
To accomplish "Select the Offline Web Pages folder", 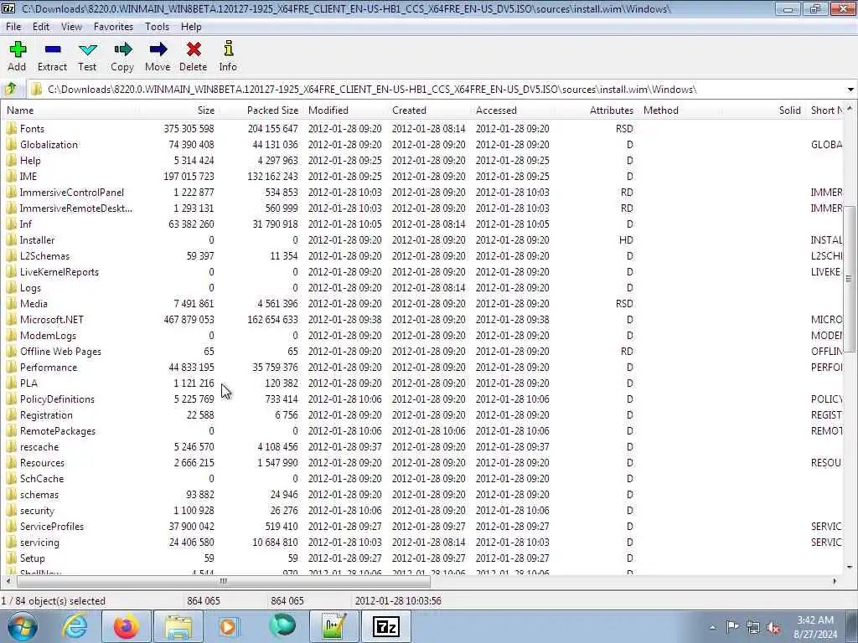I will (x=60, y=352).
